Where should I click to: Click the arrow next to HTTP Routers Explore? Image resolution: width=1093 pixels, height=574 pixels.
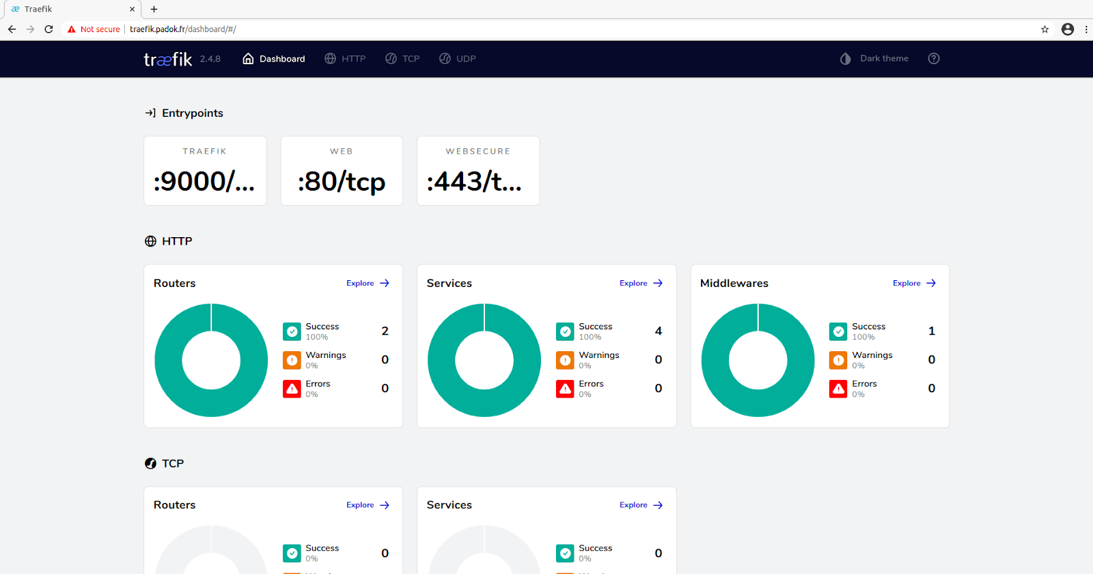point(385,283)
